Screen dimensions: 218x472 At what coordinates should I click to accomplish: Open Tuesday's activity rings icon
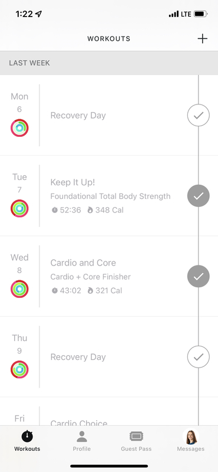click(19, 208)
